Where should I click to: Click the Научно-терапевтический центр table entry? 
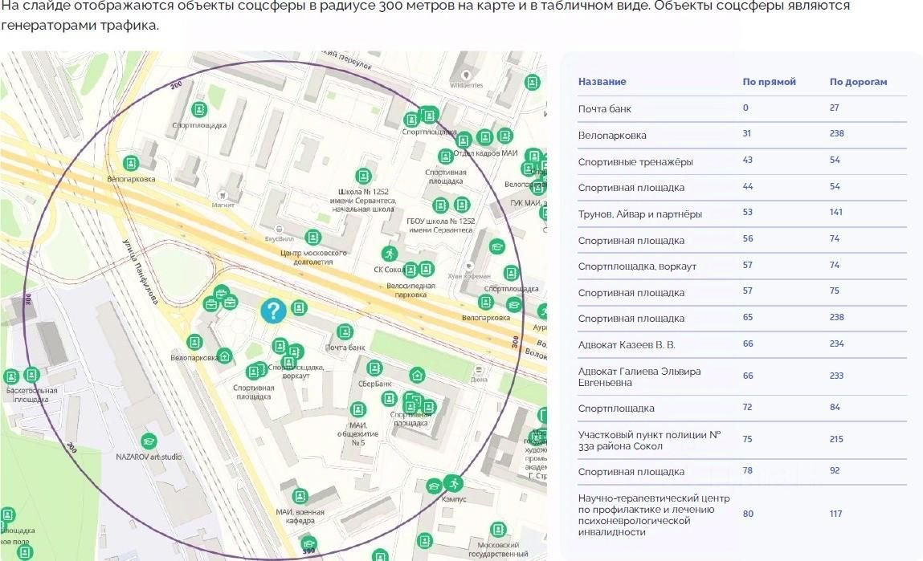pyautogui.click(x=654, y=515)
